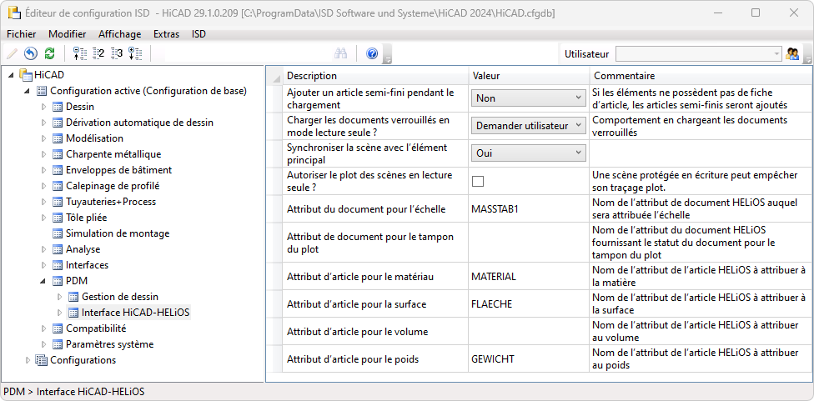
Task: Click row header of Attribut d'article pour la surface
Action: [275, 304]
